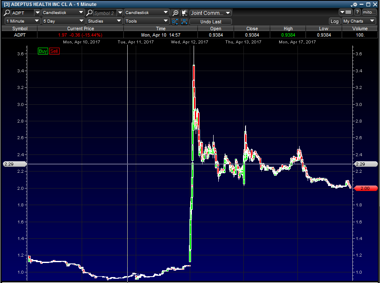Open the Studies dropdown
Image resolution: width=380 pixels, height=283 pixels.
coord(104,21)
